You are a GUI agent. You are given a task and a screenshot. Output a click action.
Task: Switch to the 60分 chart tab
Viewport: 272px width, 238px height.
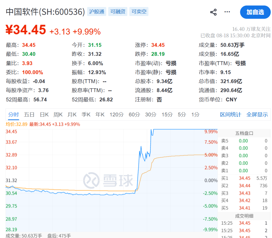[134, 114]
